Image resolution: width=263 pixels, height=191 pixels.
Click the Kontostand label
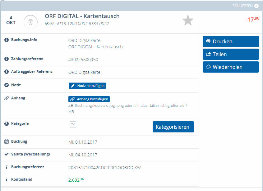click(22, 179)
